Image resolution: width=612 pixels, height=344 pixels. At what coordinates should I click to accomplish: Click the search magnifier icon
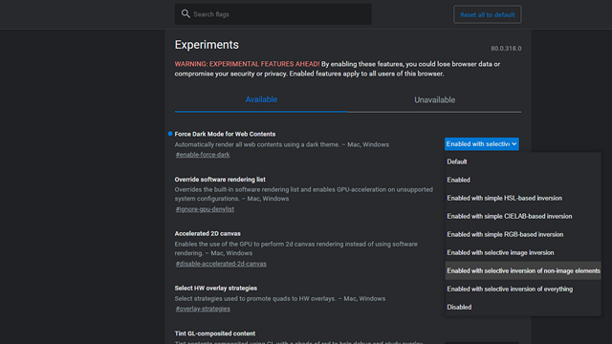186,14
